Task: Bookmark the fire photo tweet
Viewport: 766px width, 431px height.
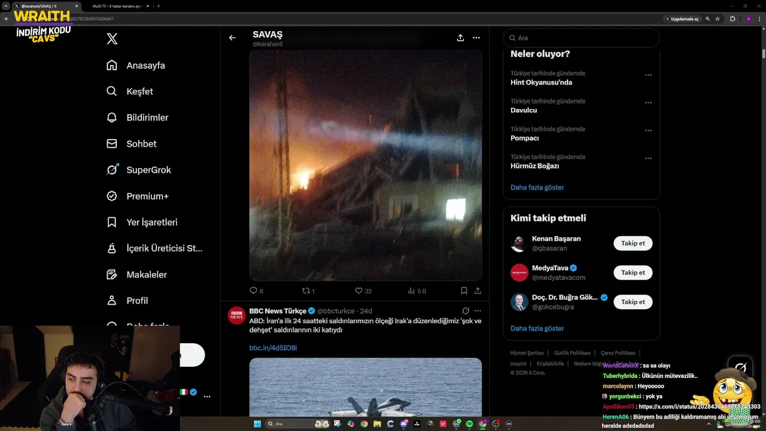Action: coord(464,291)
